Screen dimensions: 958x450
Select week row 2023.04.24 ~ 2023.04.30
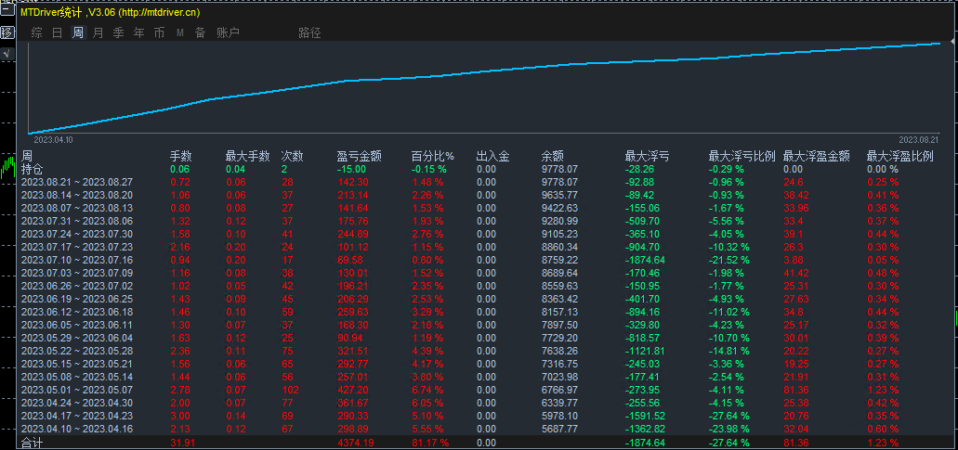[x=486, y=403]
